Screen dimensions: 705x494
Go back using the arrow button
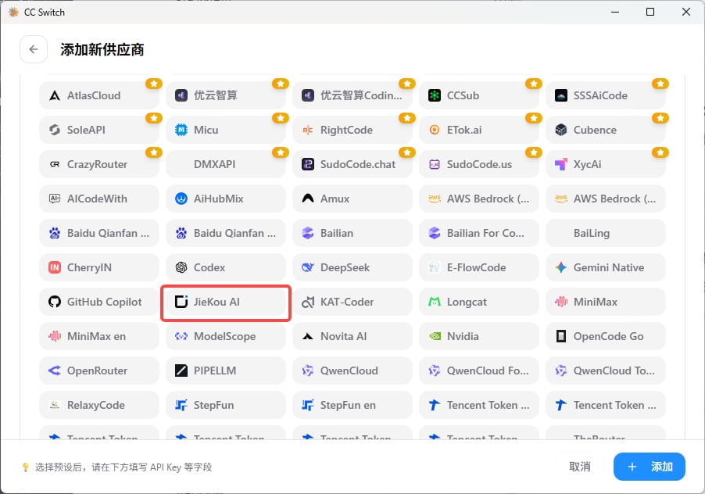click(34, 49)
